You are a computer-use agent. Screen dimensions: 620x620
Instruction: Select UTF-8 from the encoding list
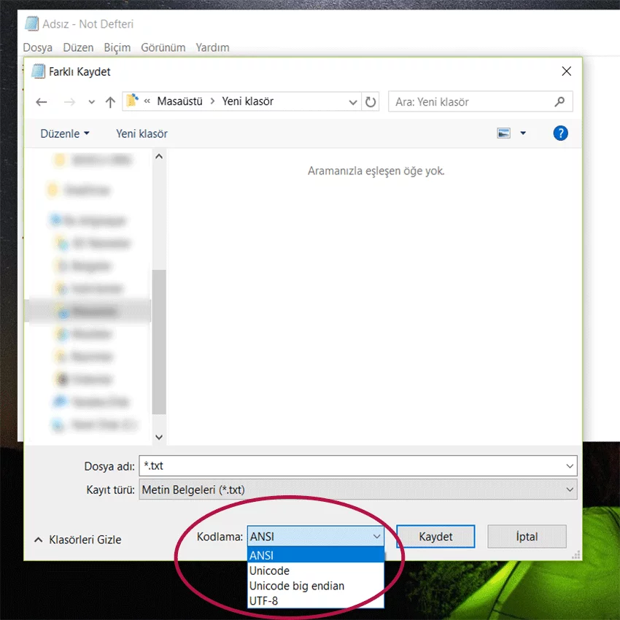point(268,600)
